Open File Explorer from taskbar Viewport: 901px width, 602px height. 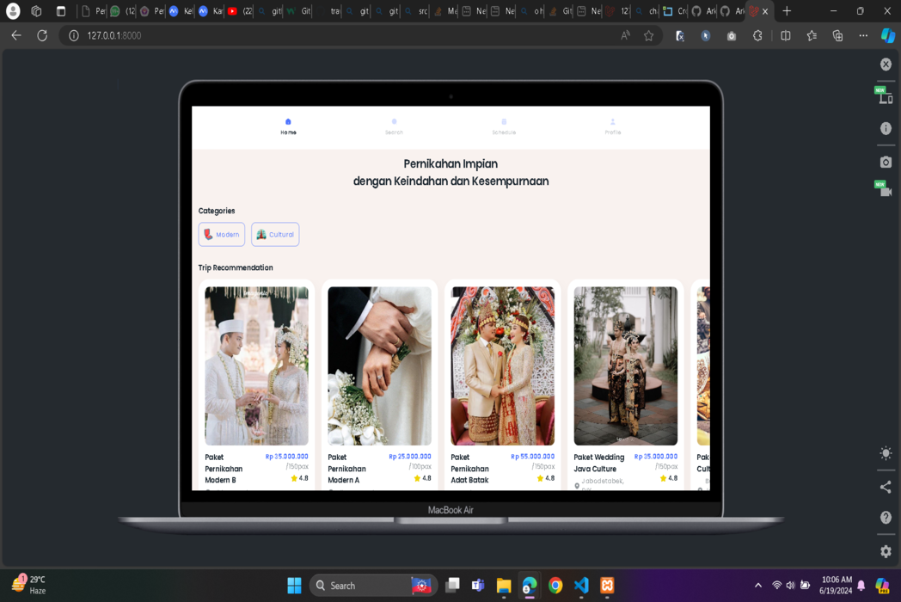click(503, 586)
